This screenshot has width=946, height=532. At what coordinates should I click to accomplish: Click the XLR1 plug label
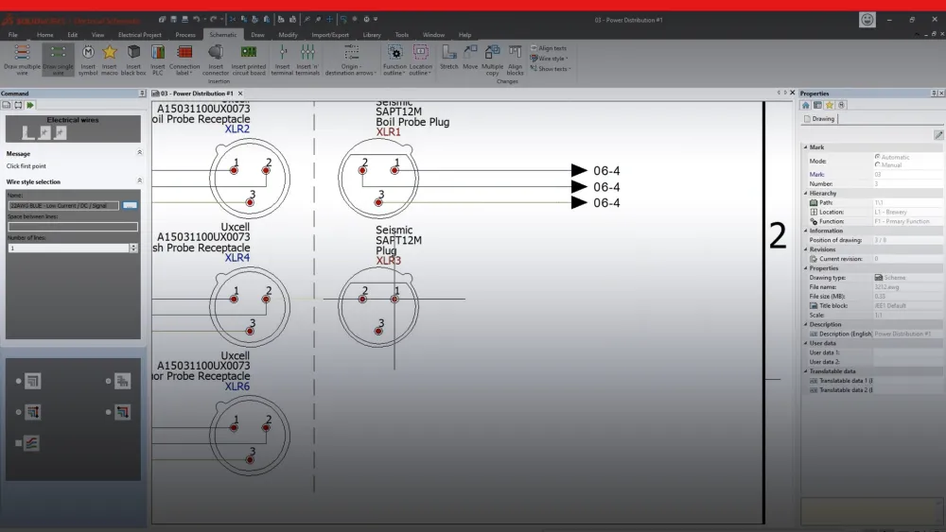(x=388, y=132)
